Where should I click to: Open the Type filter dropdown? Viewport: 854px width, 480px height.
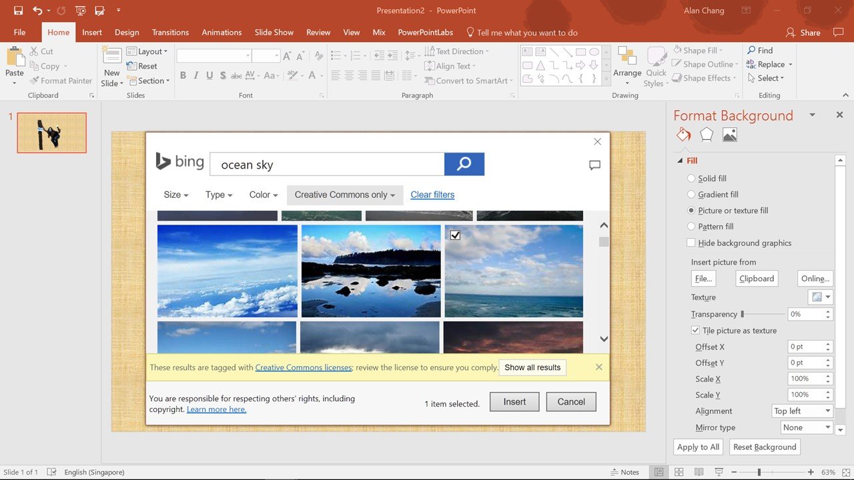pos(219,195)
